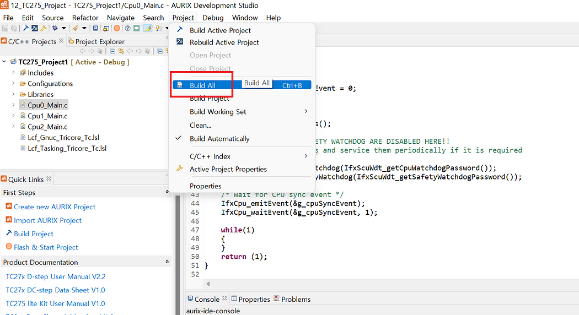Expand the Cpu1_Main.c tree node
Screen dimensions: 579x315
(13, 116)
